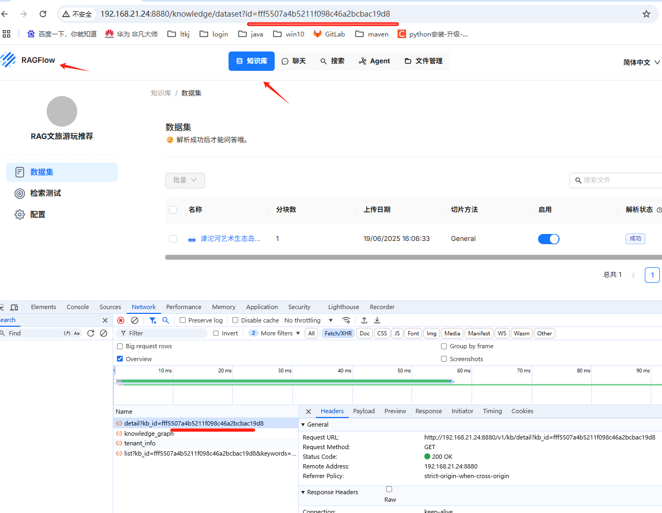Click the network Filter input field
The width and height of the screenshot is (662, 513).
(161, 333)
